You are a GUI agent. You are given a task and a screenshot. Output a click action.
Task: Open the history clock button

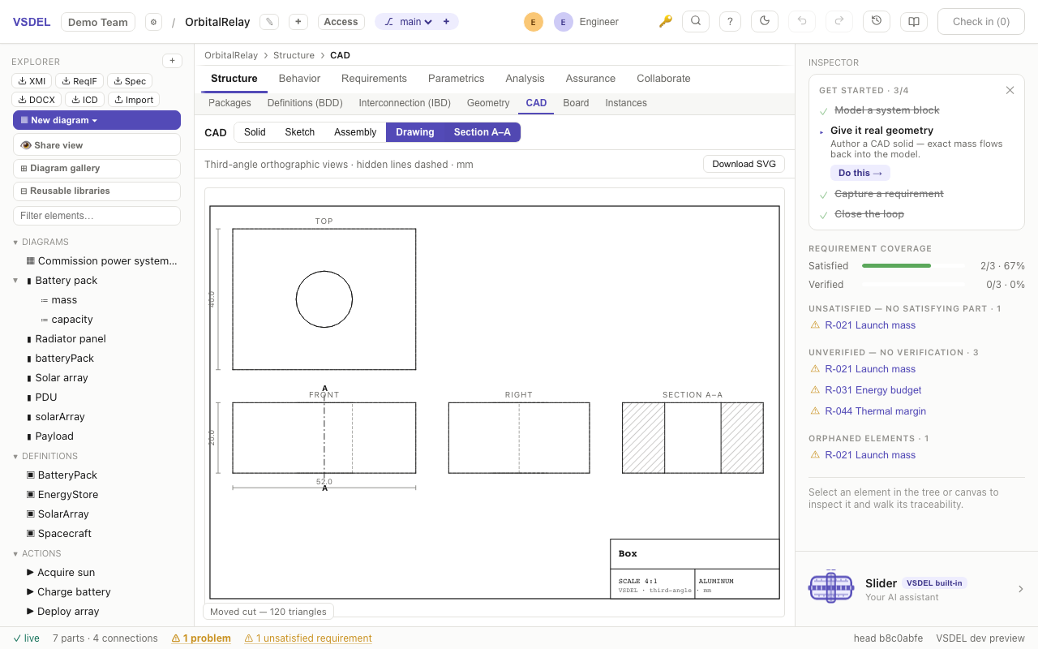877,22
